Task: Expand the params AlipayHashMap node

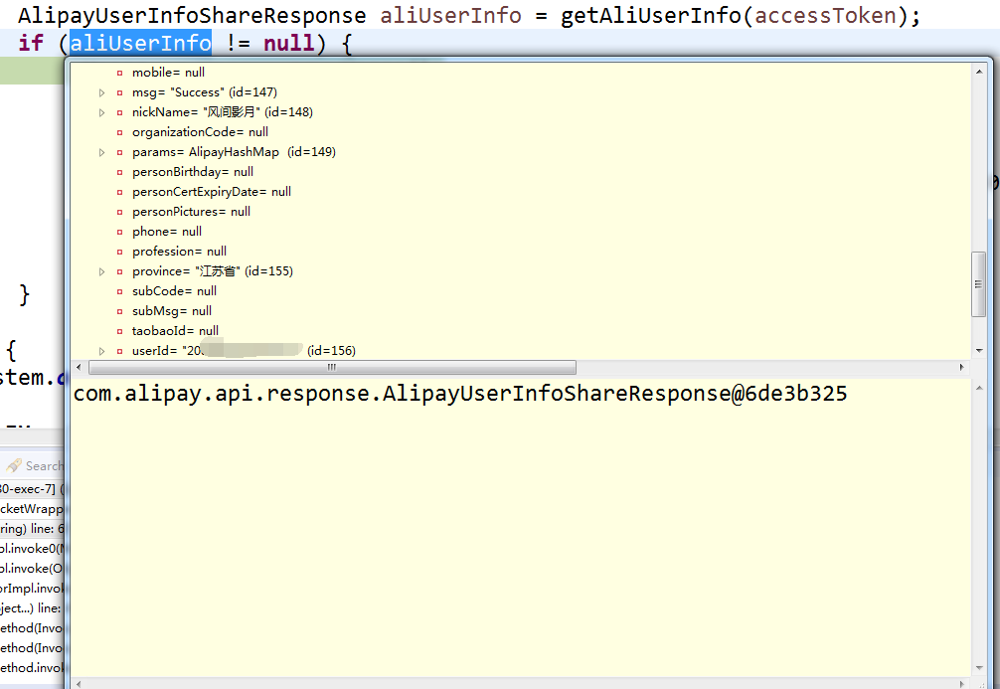Action: click(x=102, y=152)
